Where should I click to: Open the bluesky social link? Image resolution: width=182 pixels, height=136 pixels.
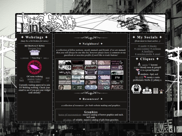pos(152,46)
